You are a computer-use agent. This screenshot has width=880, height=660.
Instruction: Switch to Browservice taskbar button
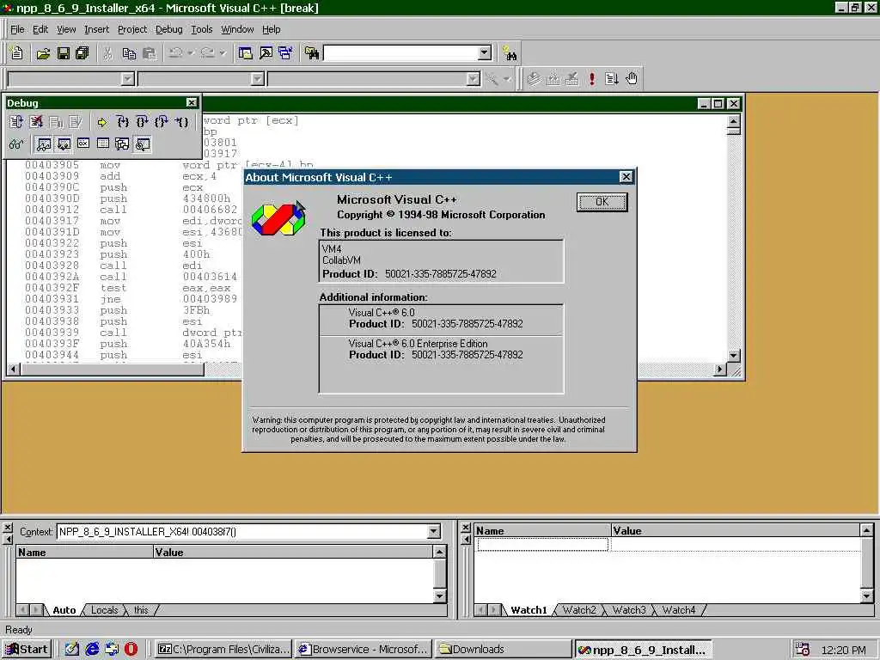pyautogui.click(x=364, y=650)
